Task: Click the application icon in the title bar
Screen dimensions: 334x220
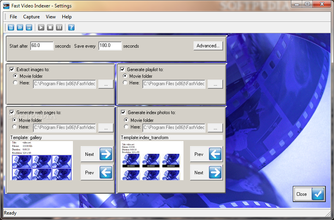Action: click(6, 6)
